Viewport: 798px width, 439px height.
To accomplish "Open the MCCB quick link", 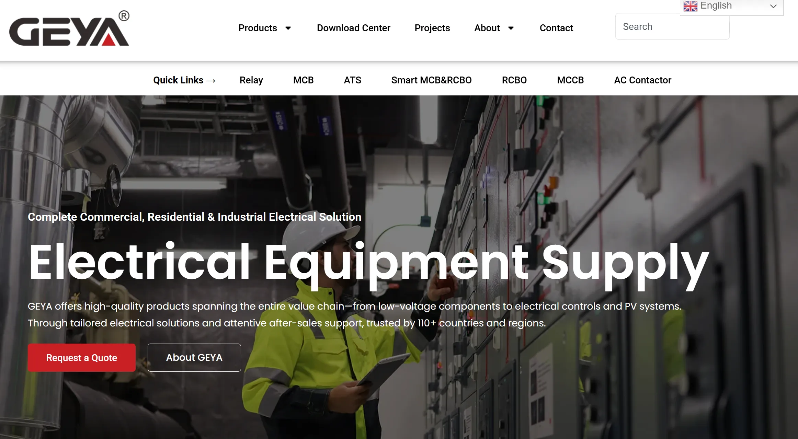I will tap(570, 80).
